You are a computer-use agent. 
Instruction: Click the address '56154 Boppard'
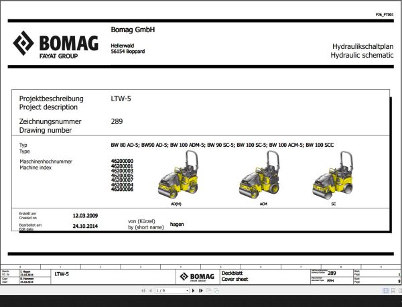tap(128, 52)
